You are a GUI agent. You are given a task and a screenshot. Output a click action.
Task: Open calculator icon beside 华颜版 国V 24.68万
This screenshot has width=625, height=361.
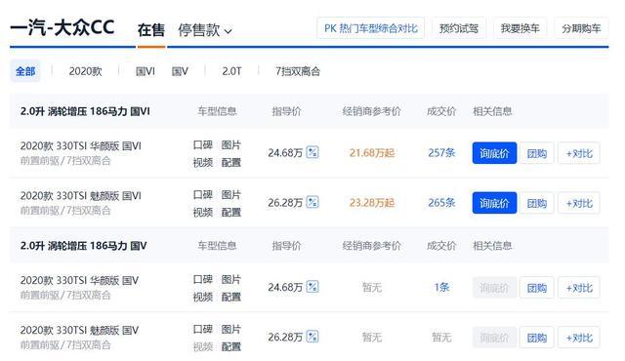click(x=312, y=287)
